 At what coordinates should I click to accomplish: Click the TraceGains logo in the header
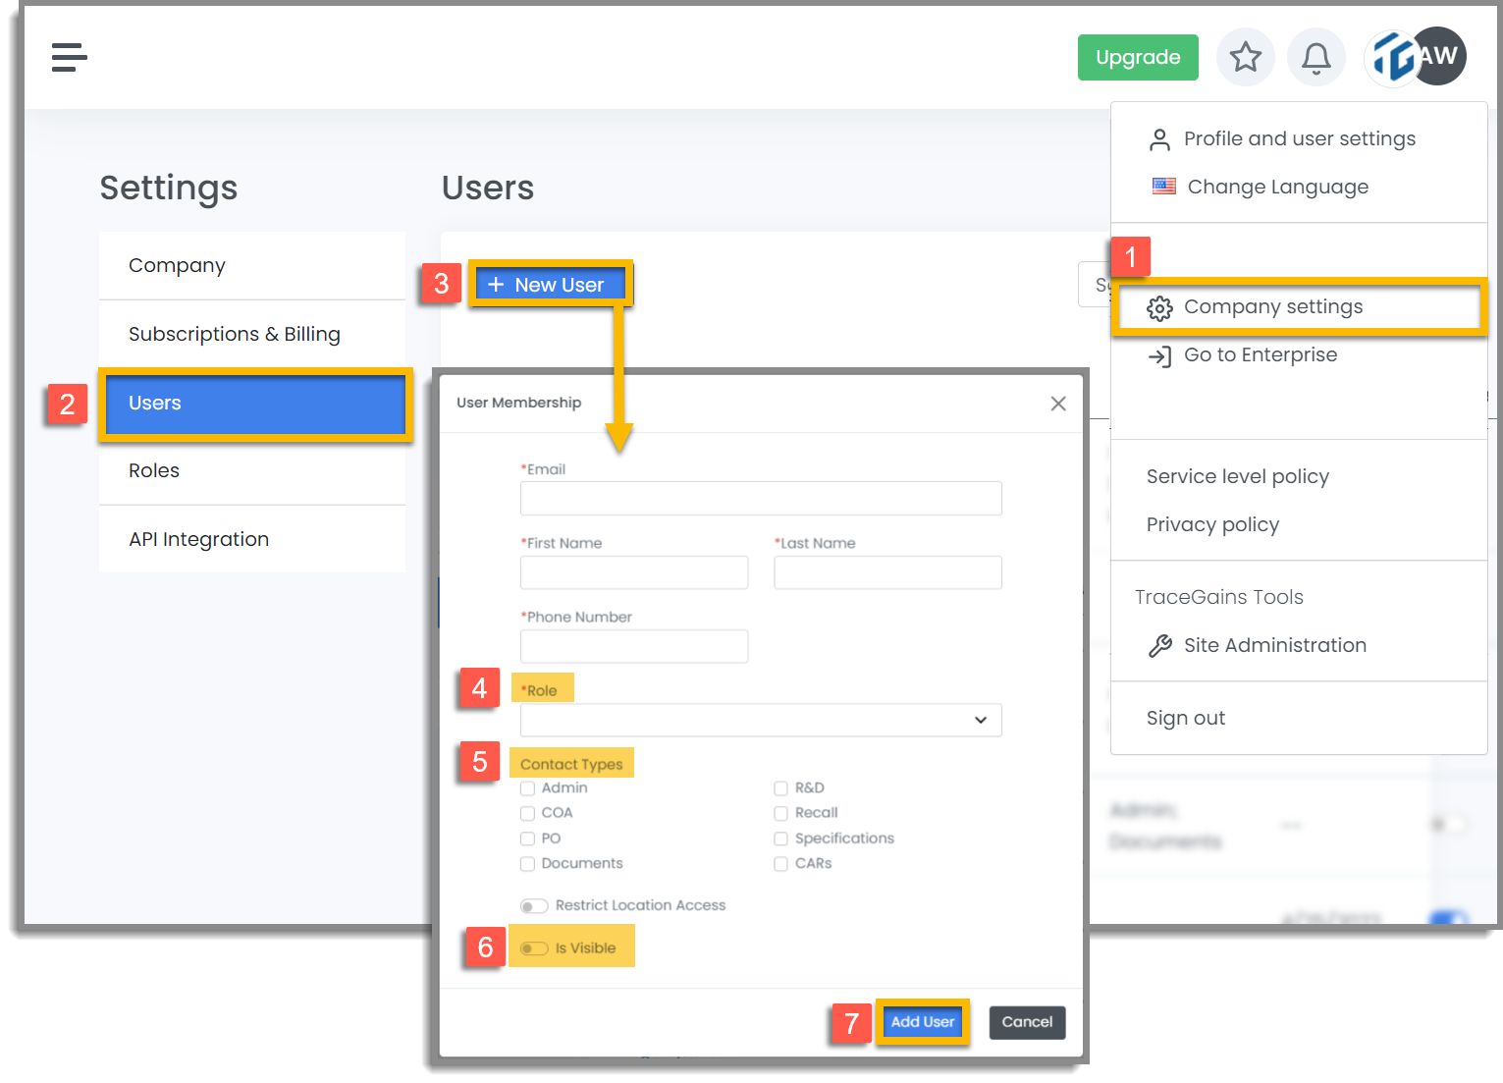coord(1392,56)
